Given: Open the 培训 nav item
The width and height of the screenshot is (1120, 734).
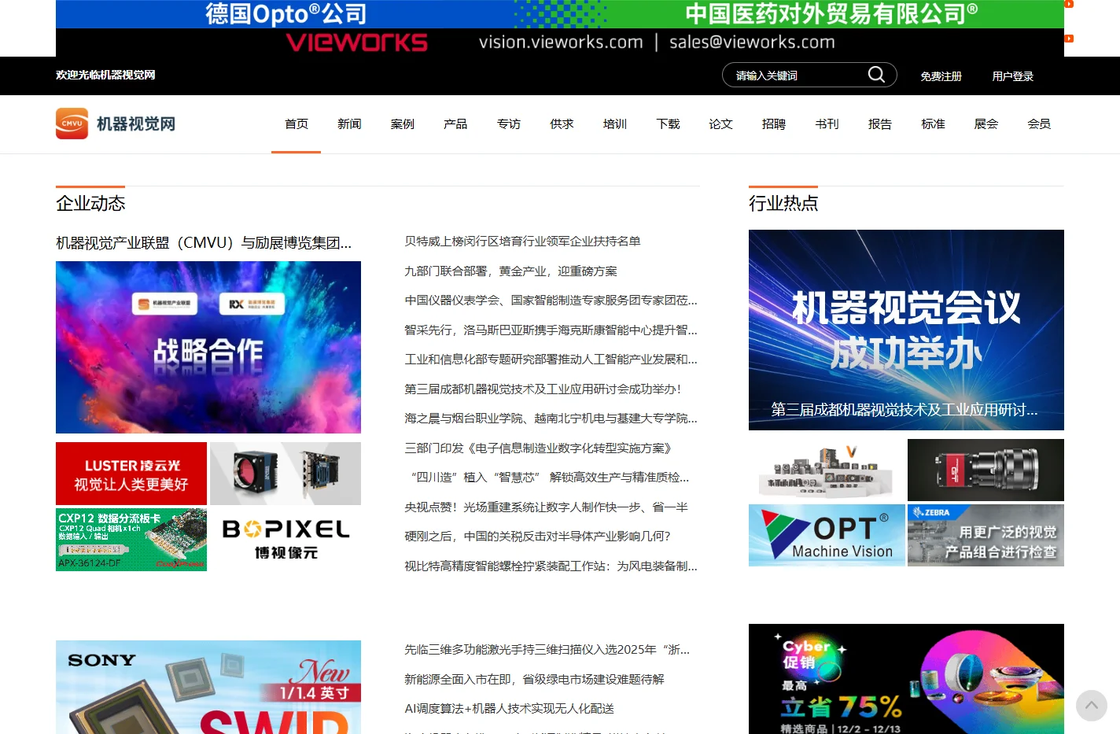Looking at the screenshot, I should 615,124.
